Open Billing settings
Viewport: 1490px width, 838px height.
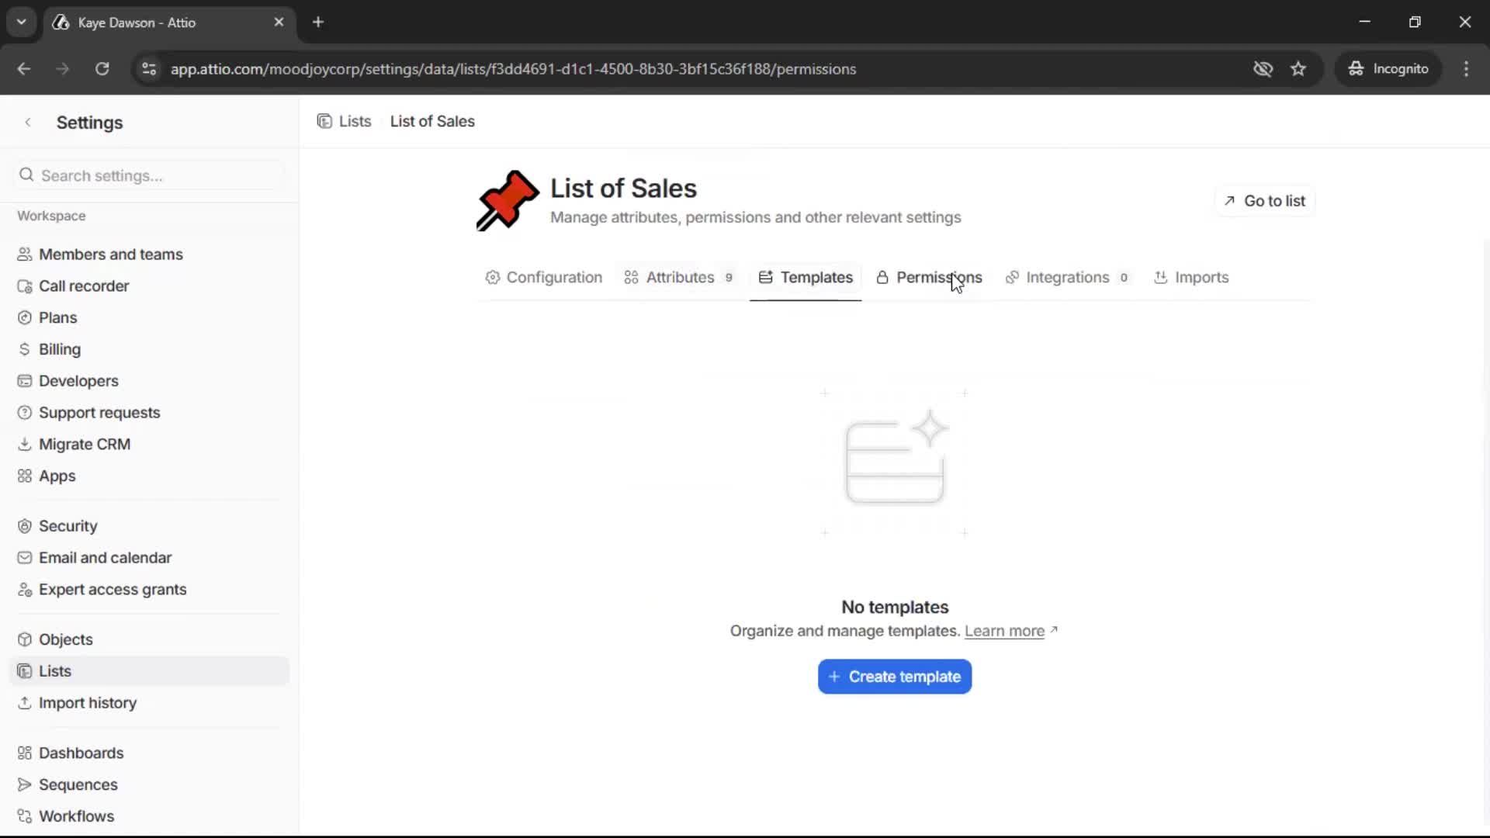[x=59, y=348]
